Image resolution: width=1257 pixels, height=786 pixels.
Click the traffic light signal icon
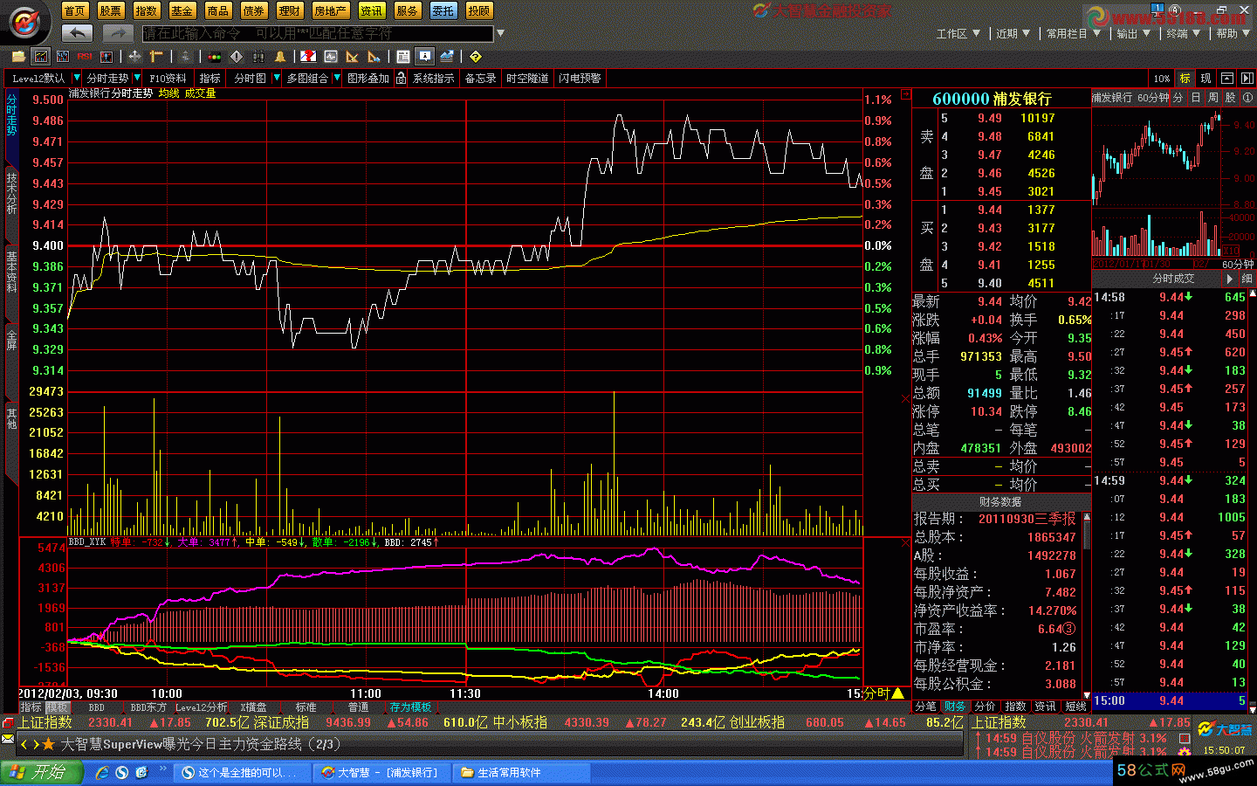coord(214,57)
